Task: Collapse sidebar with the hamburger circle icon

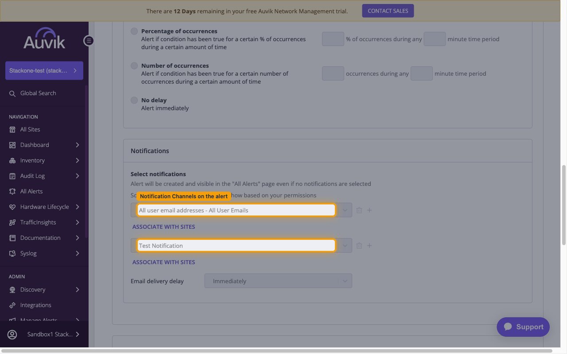Action: (89, 41)
